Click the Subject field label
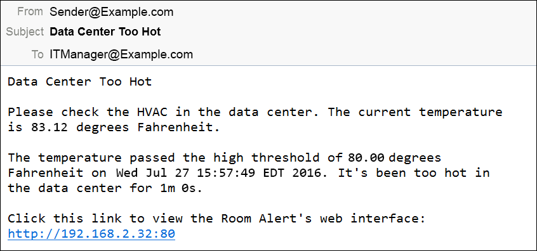This screenshot has height=251, width=537. point(25,32)
